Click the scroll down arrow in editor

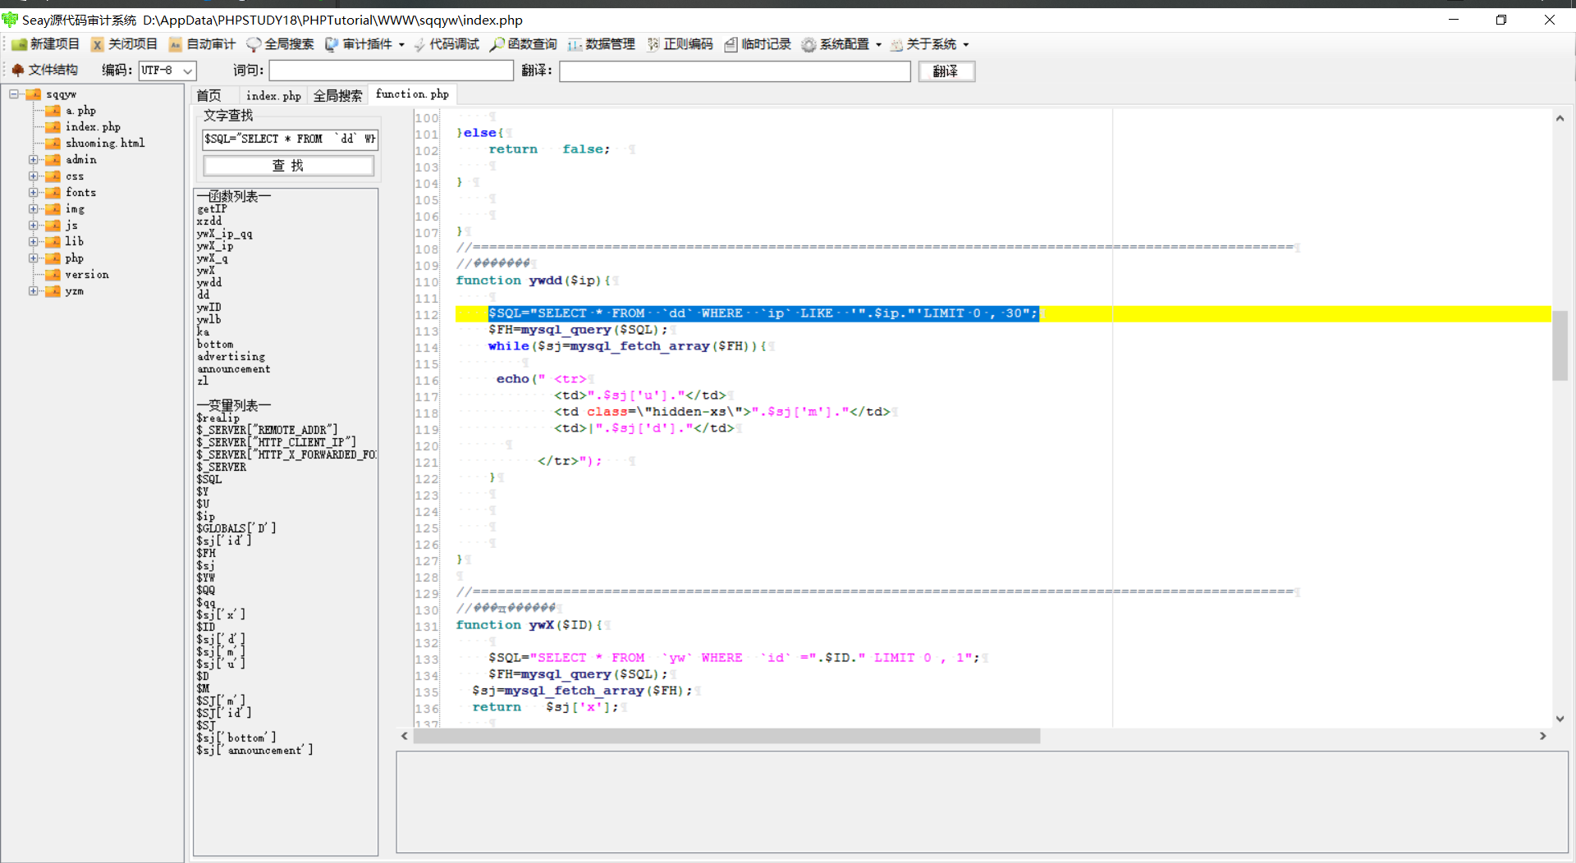tap(1560, 719)
